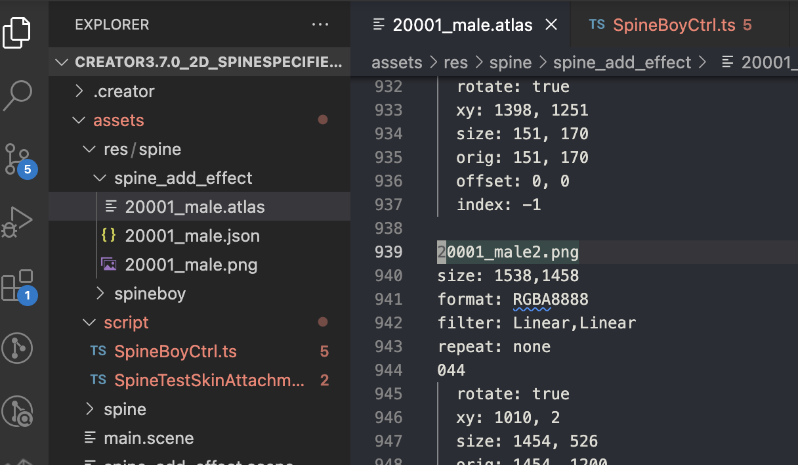
Task: Open the Search view
Action: click(x=18, y=95)
